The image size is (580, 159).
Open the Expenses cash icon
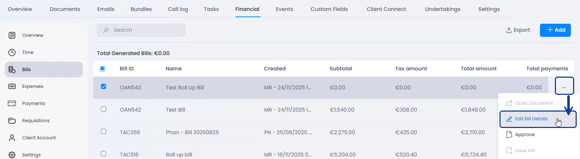pyautogui.click(x=12, y=86)
